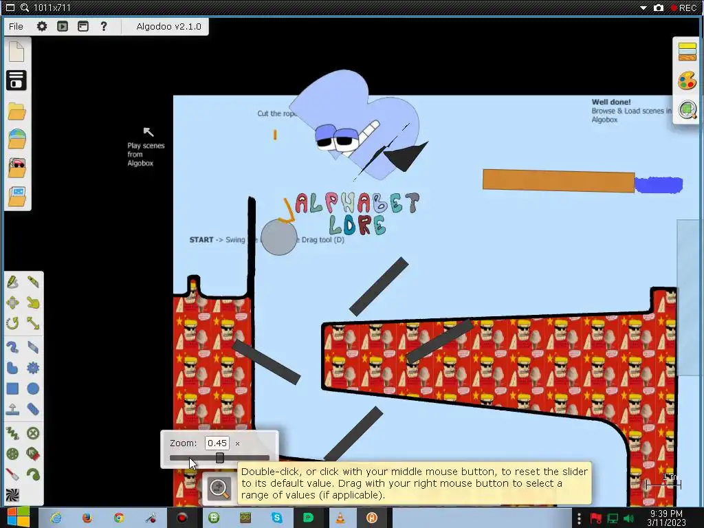Viewport: 704px width, 528px height.
Task: Click the play-button icon in top menu bar
Action: (x=63, y=27)
